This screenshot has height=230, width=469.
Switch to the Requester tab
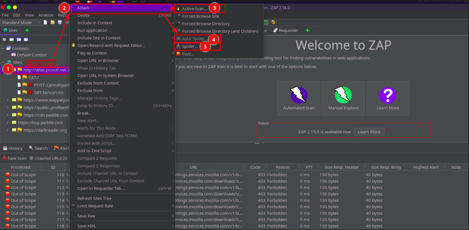(286, 30)
